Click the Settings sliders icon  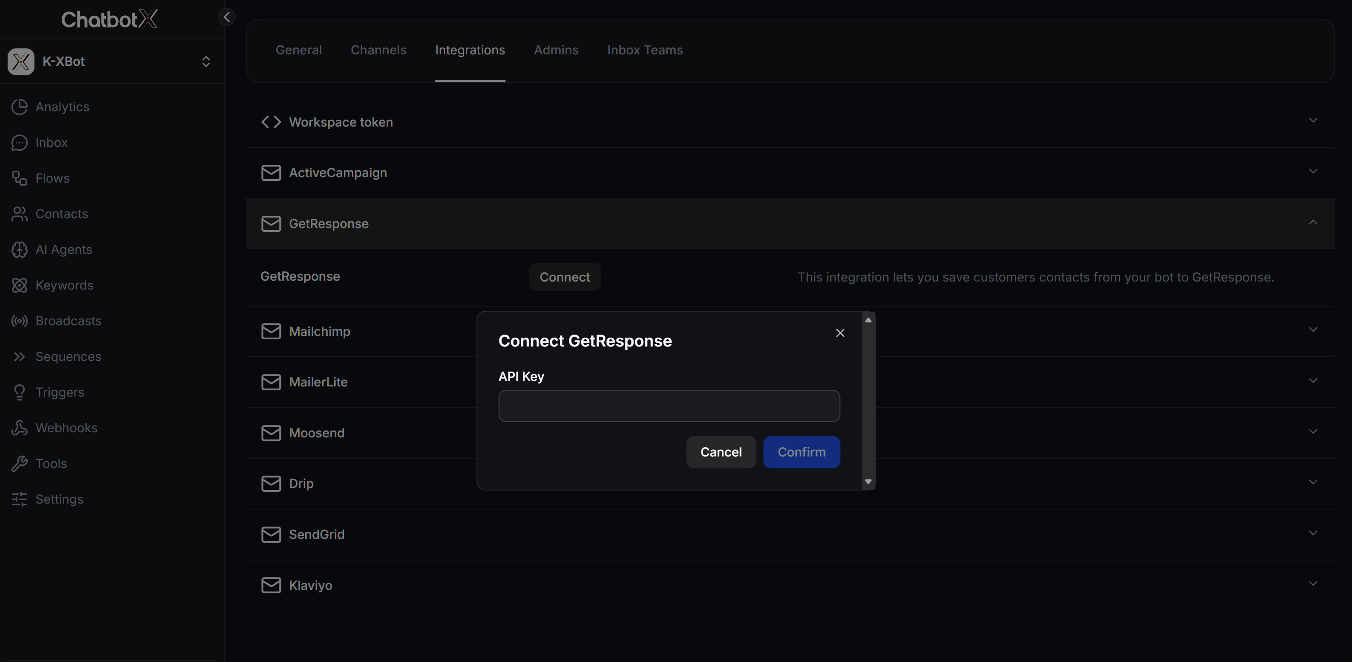[x=20, y=499]
